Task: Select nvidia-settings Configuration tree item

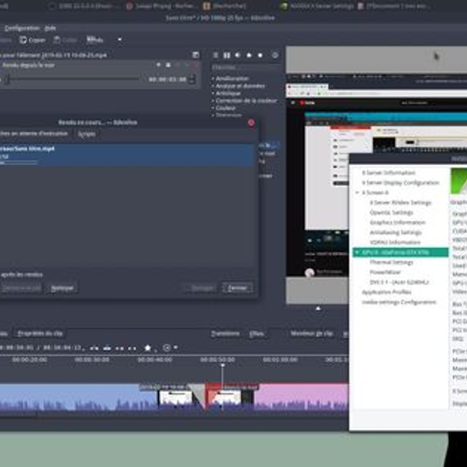Action: pyautogui.click(x=399, y=302)
